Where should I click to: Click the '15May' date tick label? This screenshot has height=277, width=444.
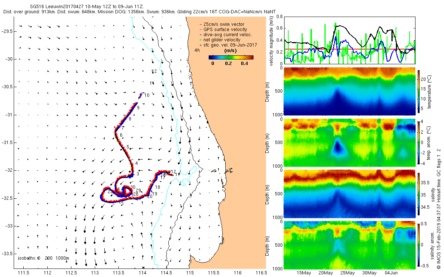[304, 273]
